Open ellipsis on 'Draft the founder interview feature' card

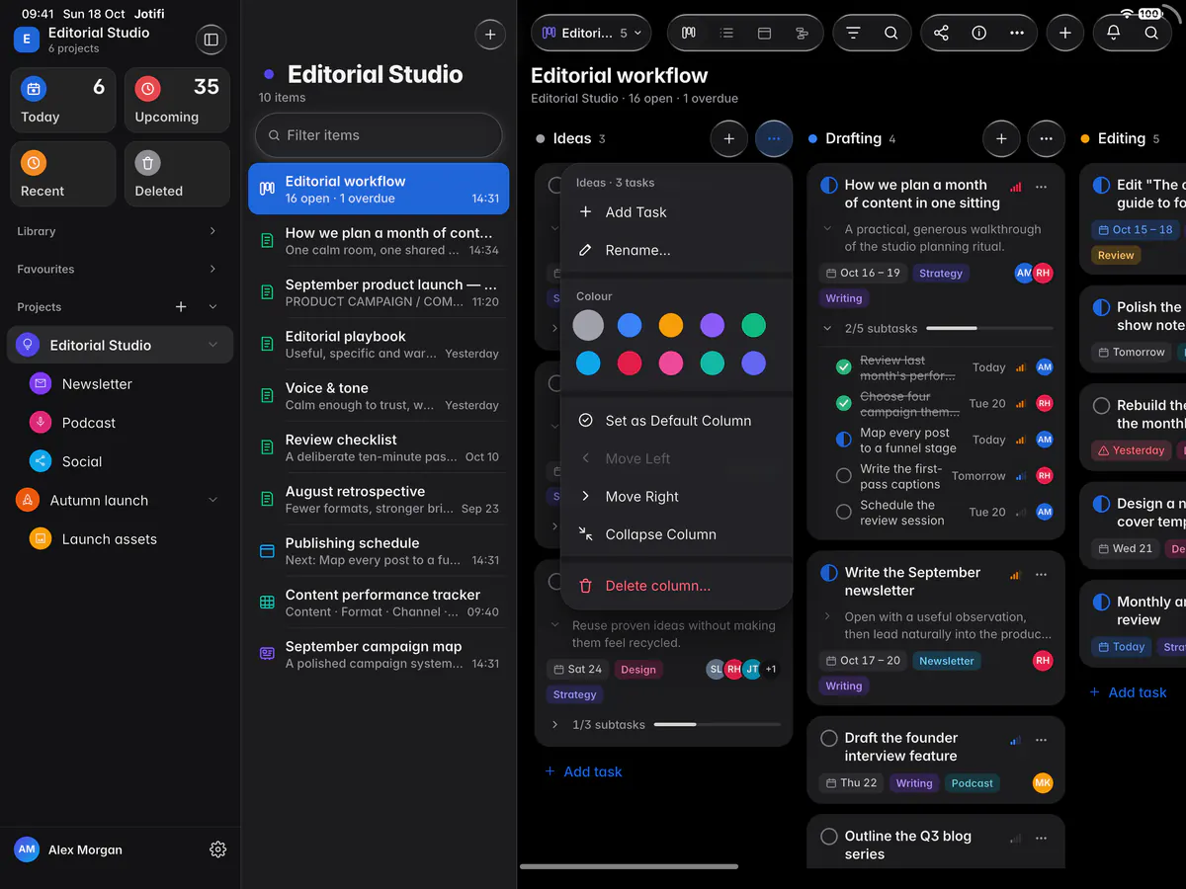pyautogui.click(x=1041, y=740)
